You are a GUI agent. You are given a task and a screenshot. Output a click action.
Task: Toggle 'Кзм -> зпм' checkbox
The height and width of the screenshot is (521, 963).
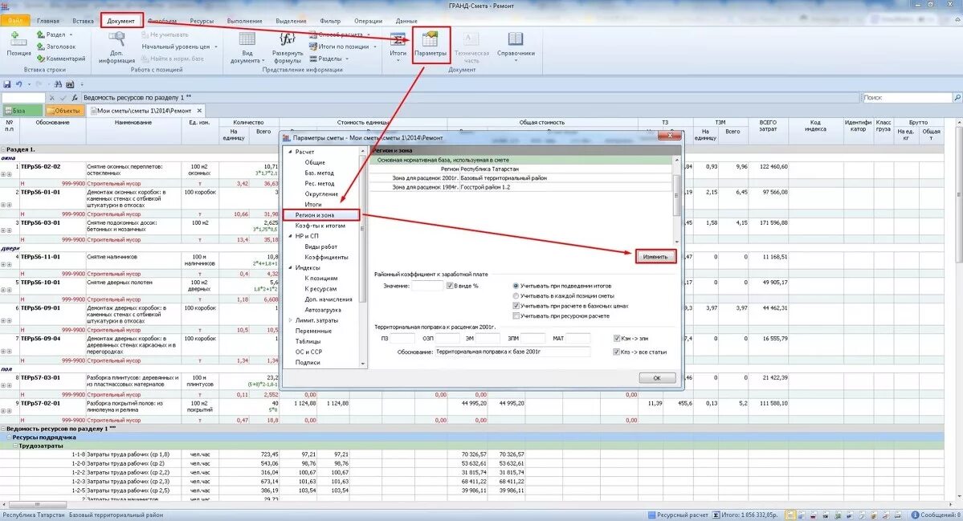point(617,338)
